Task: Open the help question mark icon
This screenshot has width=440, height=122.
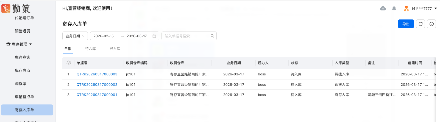Action: (x=431, y=24)
